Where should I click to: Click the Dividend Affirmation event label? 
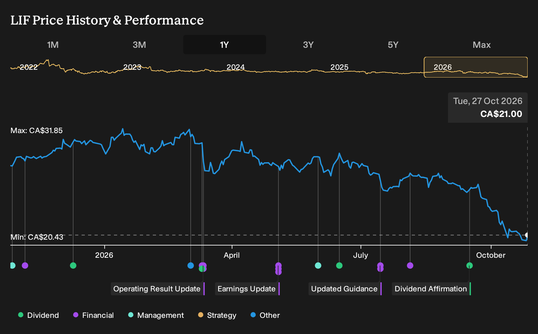click(x=432, y=289)
